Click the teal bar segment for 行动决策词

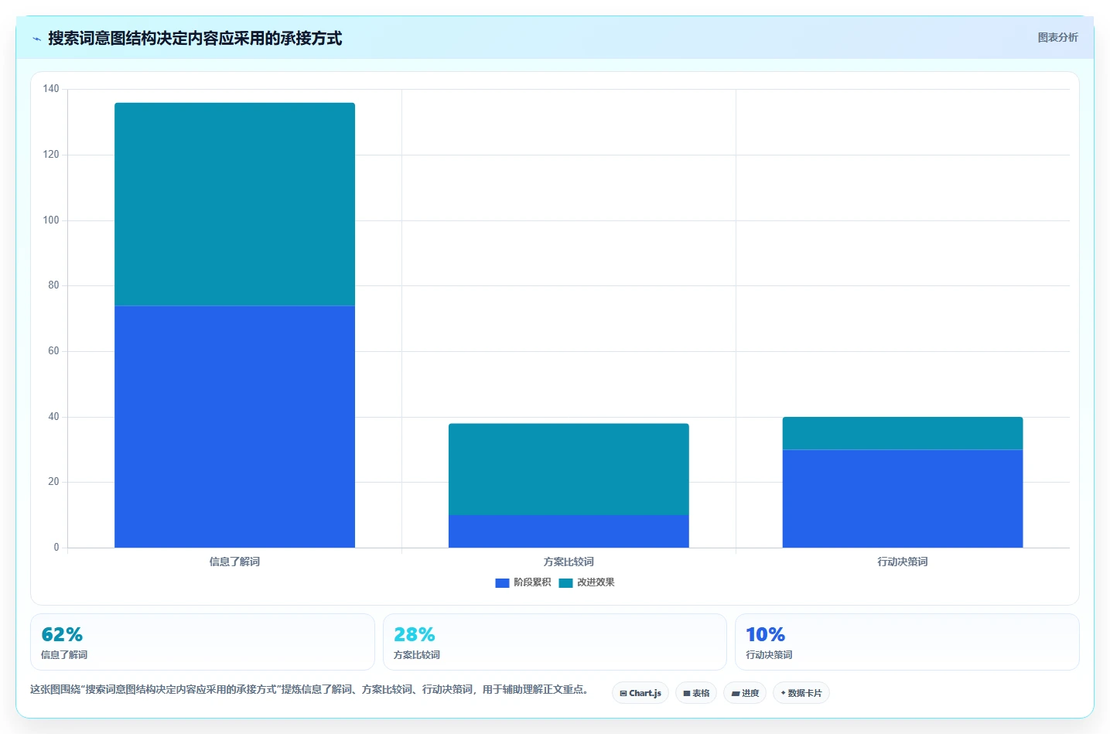(903, 433)
